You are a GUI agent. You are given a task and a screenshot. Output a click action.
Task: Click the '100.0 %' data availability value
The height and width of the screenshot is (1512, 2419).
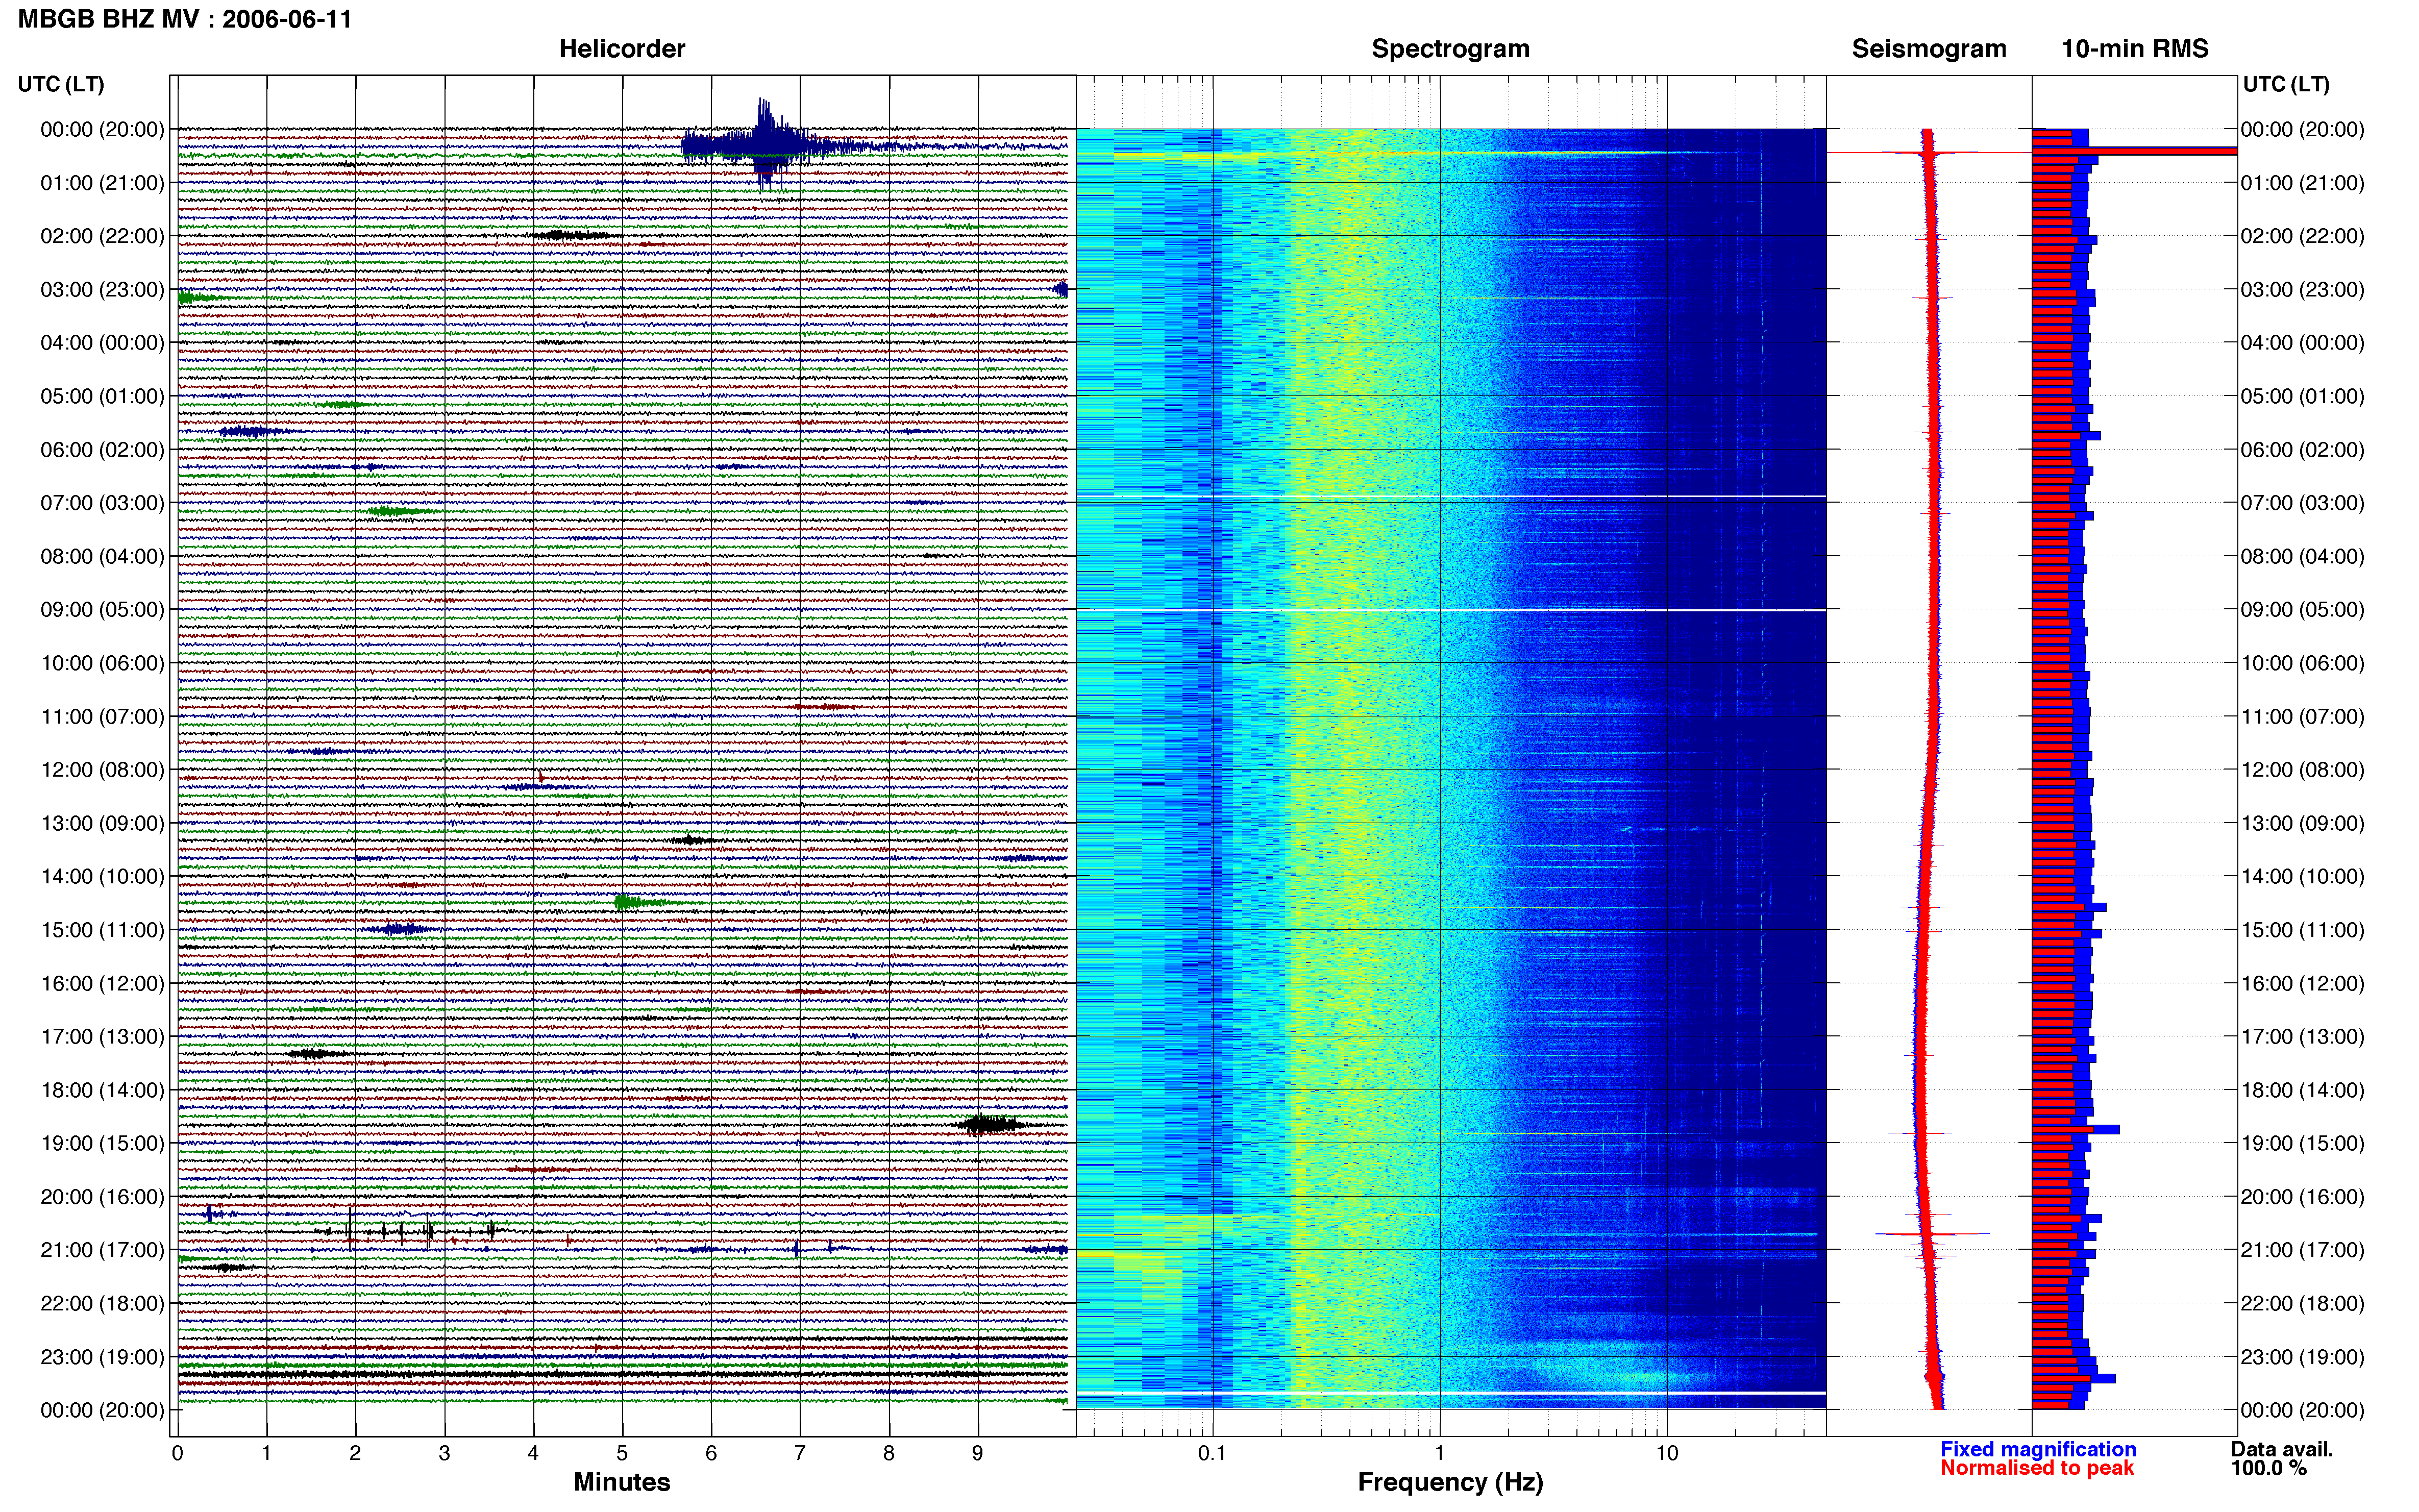pos(2268,1468)
